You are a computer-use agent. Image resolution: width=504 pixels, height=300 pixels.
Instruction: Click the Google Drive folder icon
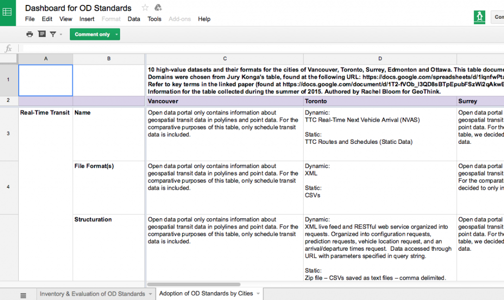coord(158,8)
